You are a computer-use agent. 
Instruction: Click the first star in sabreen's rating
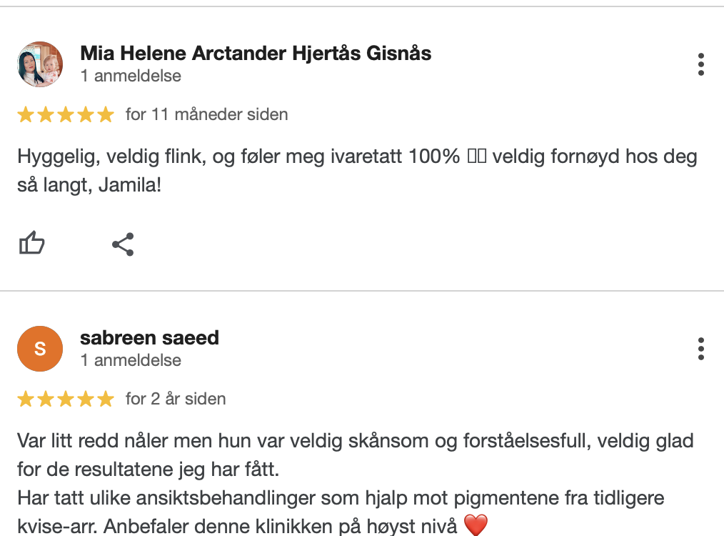coord(26,399)
